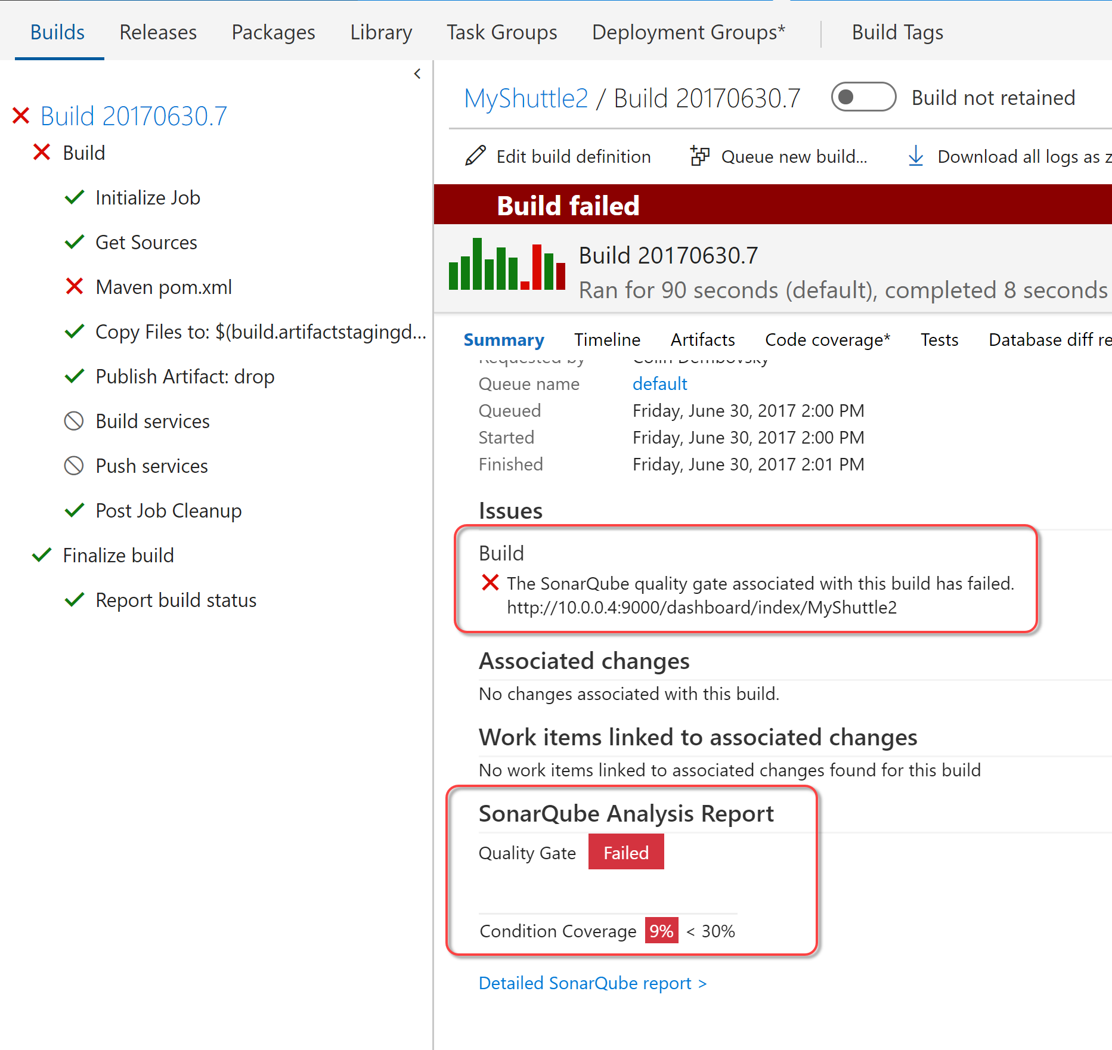Select Push services step

(x=151, y=466)
